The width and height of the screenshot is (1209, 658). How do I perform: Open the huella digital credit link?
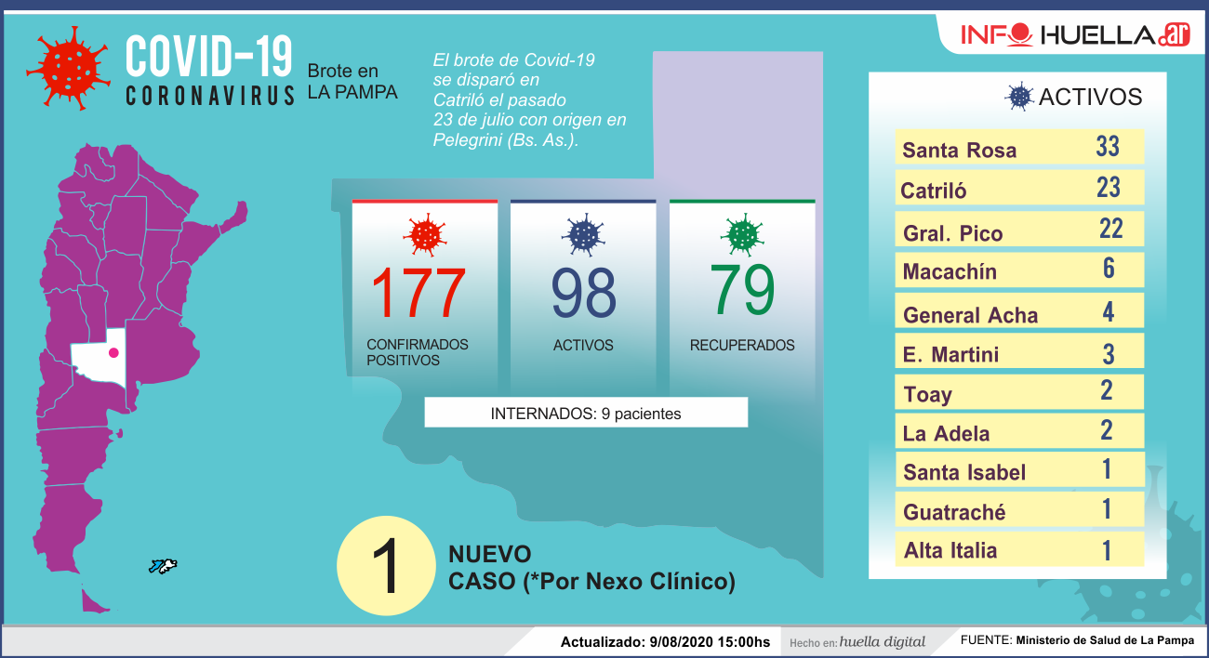(881, 641)
